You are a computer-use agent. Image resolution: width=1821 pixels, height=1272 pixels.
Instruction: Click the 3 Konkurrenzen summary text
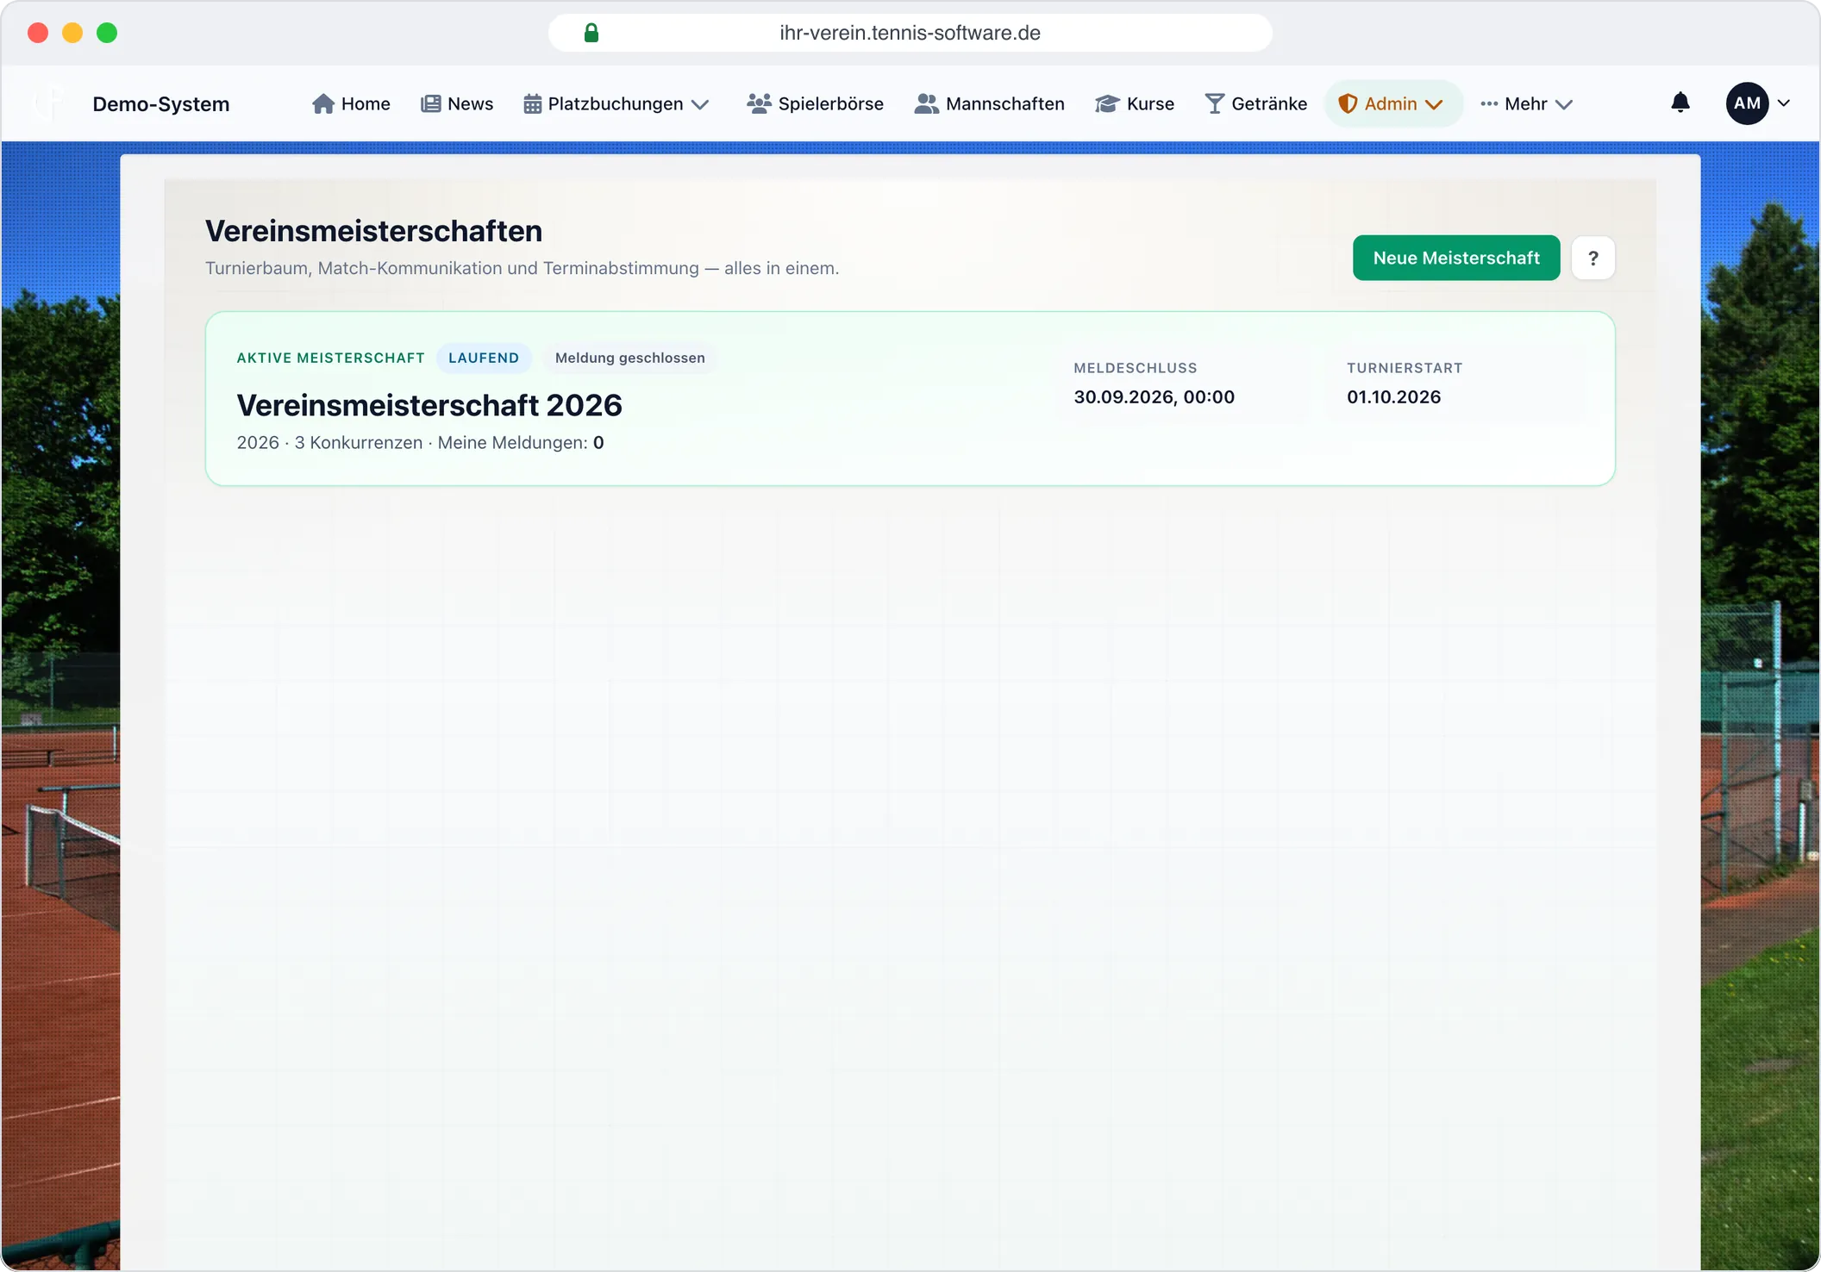pyautogui.click(x=359, y=442)
